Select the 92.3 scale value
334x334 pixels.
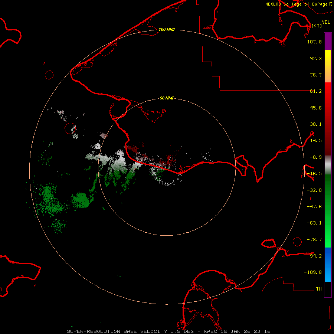[x=316, y=58]
